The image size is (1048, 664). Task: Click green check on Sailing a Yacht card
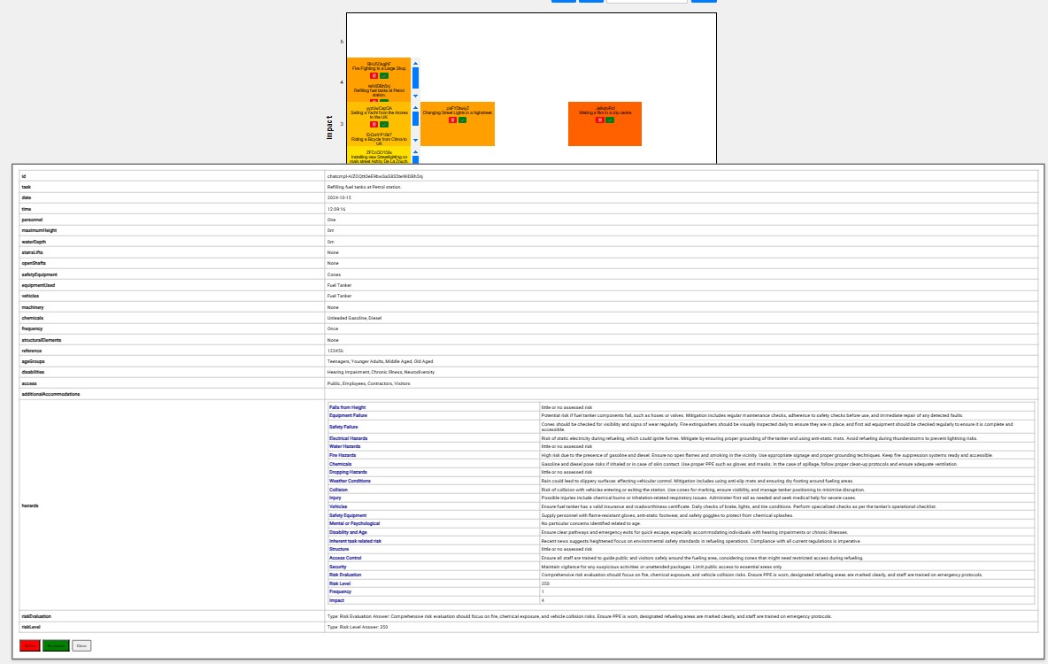click(x=383, y=124)
